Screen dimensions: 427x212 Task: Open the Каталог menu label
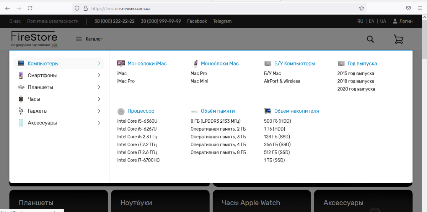[94, 39]
